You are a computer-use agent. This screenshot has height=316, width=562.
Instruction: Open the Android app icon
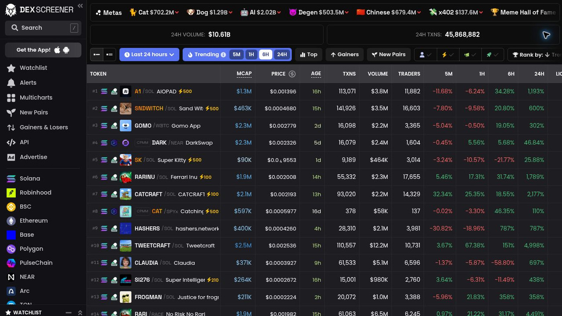[x=66, y=50]
